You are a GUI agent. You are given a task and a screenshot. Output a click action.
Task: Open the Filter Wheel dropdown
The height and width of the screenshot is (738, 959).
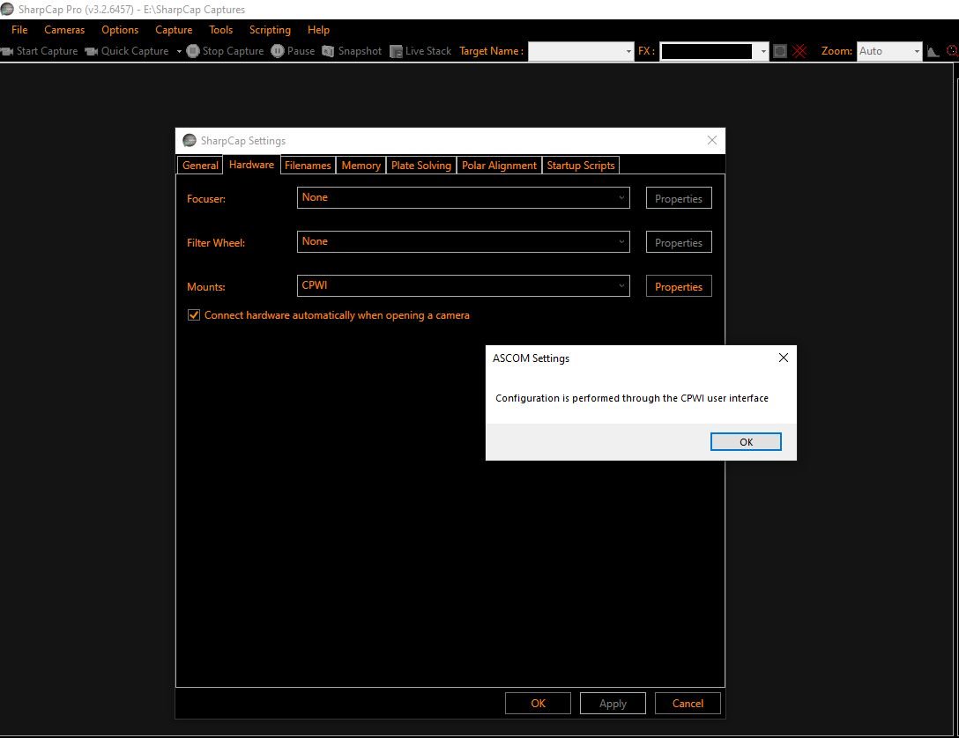(463, 242)
